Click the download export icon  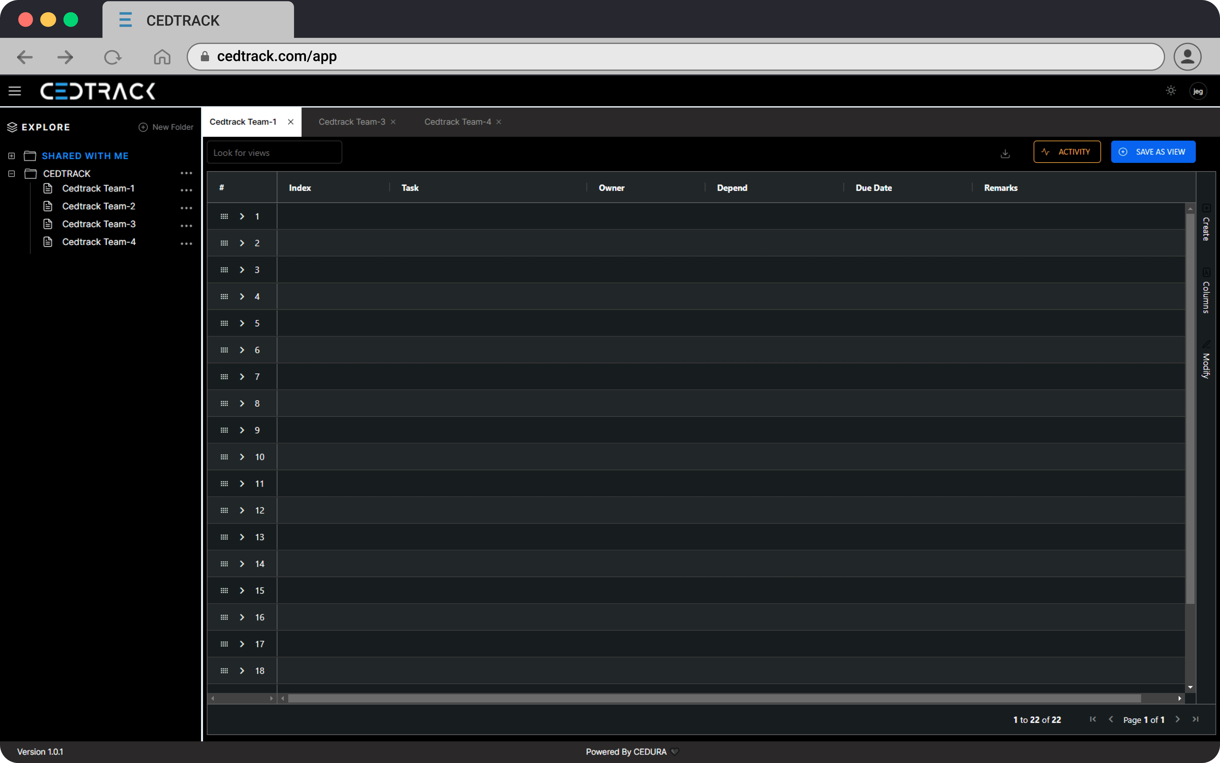[1005, 154]
